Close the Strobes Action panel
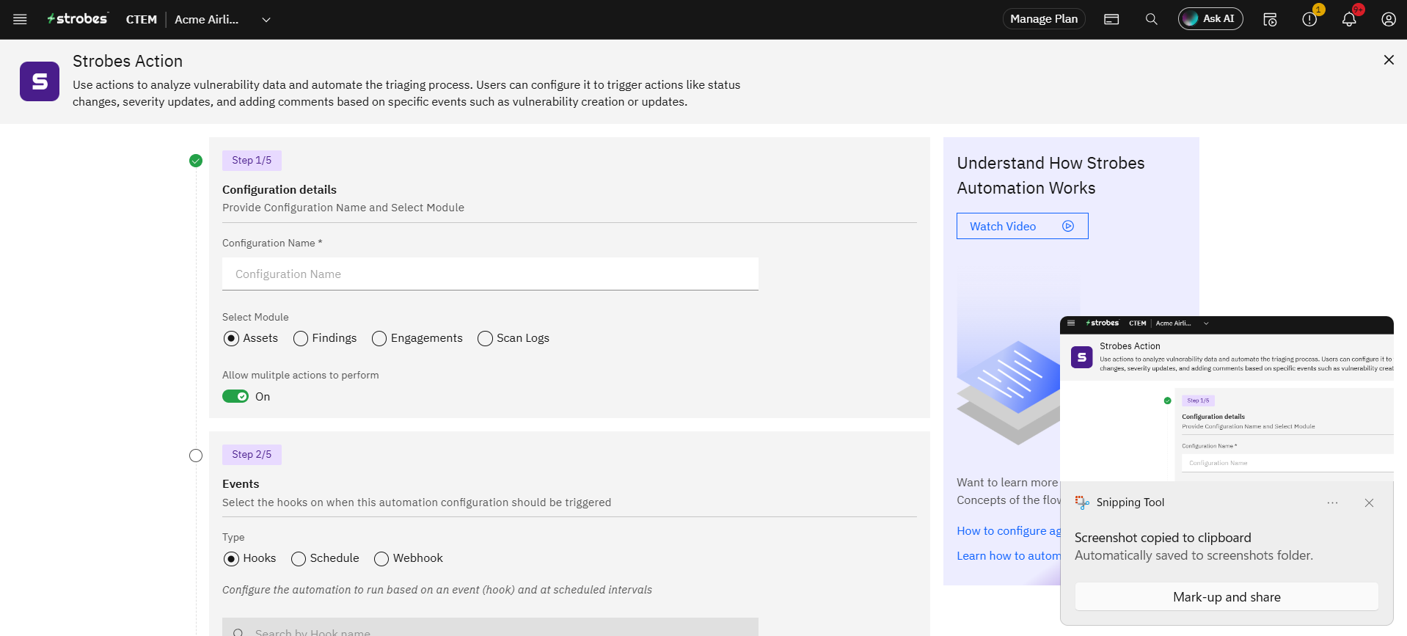1407x636 pixels. (x=1389, y=60)
